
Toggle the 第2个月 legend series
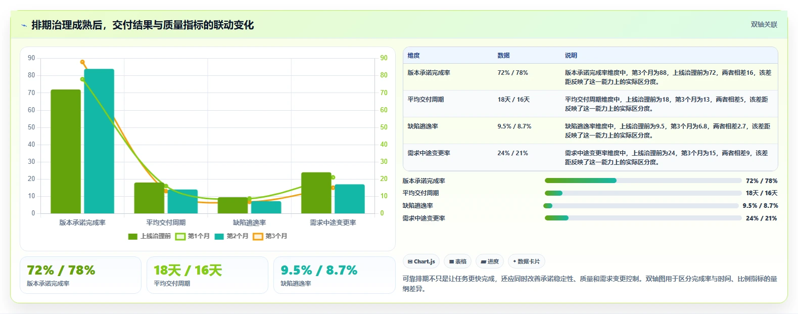[231, 236]
